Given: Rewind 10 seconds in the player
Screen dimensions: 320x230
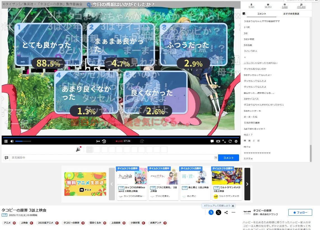Looking at the screenshot, I should 104,141.
